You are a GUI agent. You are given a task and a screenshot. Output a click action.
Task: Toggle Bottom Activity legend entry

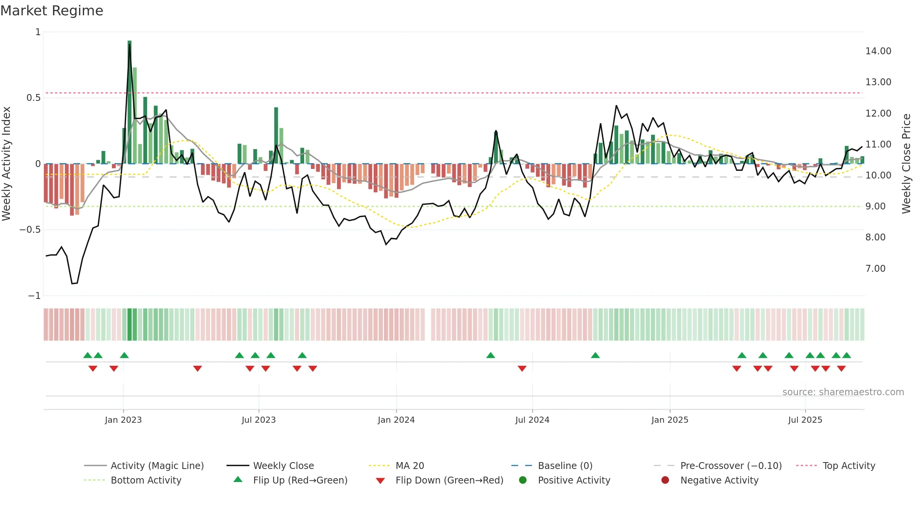pyautogui.click(x=133, y=480)
